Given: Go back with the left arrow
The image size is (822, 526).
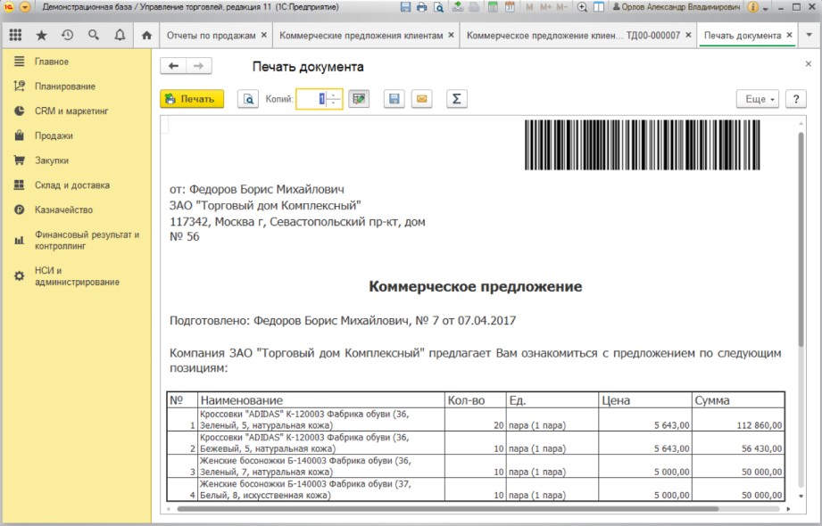Looking at the screenshot, I should point(173,66).
